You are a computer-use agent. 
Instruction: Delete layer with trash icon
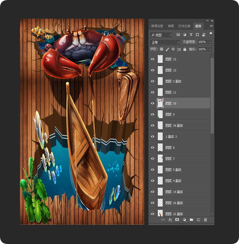(x=205, y=220)
